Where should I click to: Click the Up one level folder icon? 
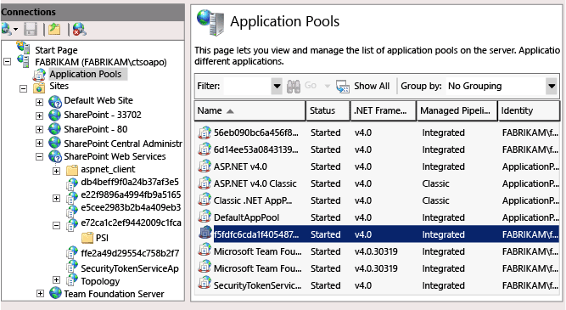tap(54, 29)
